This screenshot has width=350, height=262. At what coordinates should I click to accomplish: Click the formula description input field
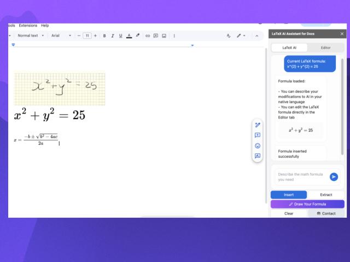pyautogui.click(x=301, y=177)
